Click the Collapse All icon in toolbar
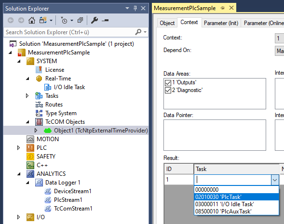 (x=80, y=20)
